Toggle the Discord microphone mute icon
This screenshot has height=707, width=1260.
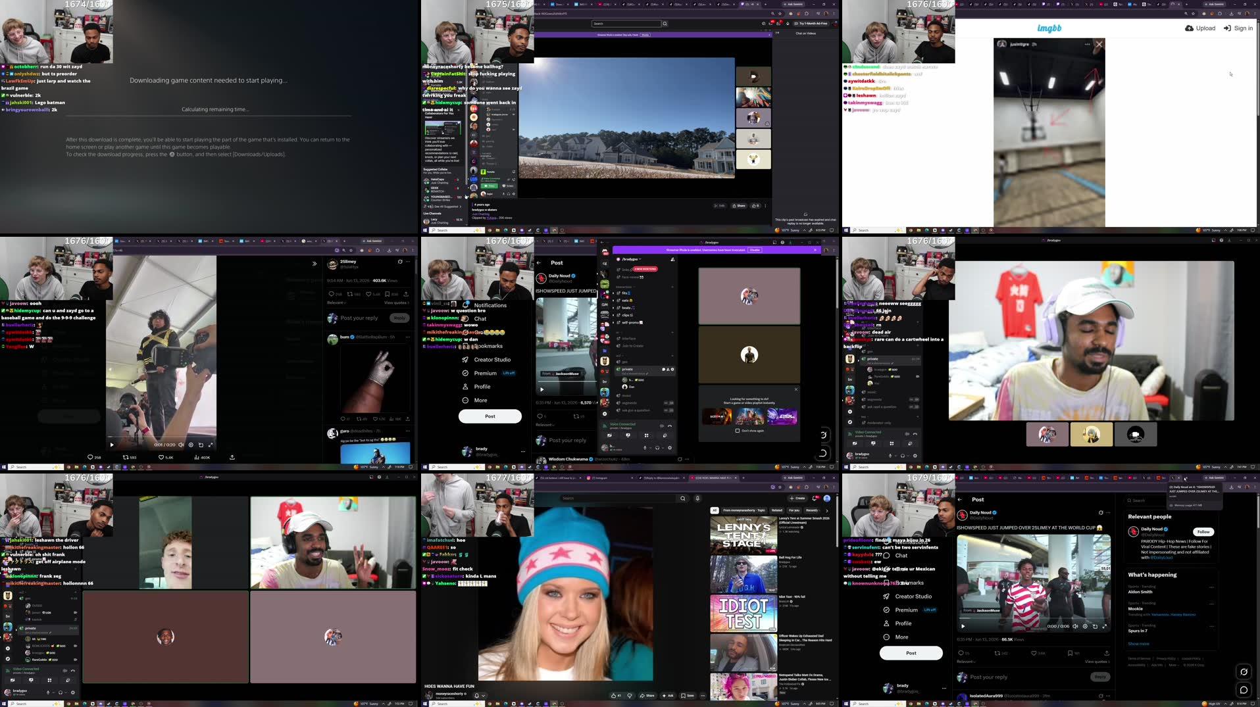click(645, 448)
